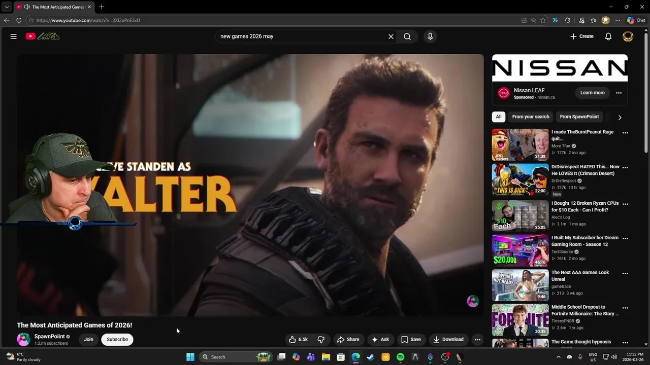The height and width of the screenshot is (365, 650).
Task: Click the YouTube URL address bar
Action: tap(274, 20)
